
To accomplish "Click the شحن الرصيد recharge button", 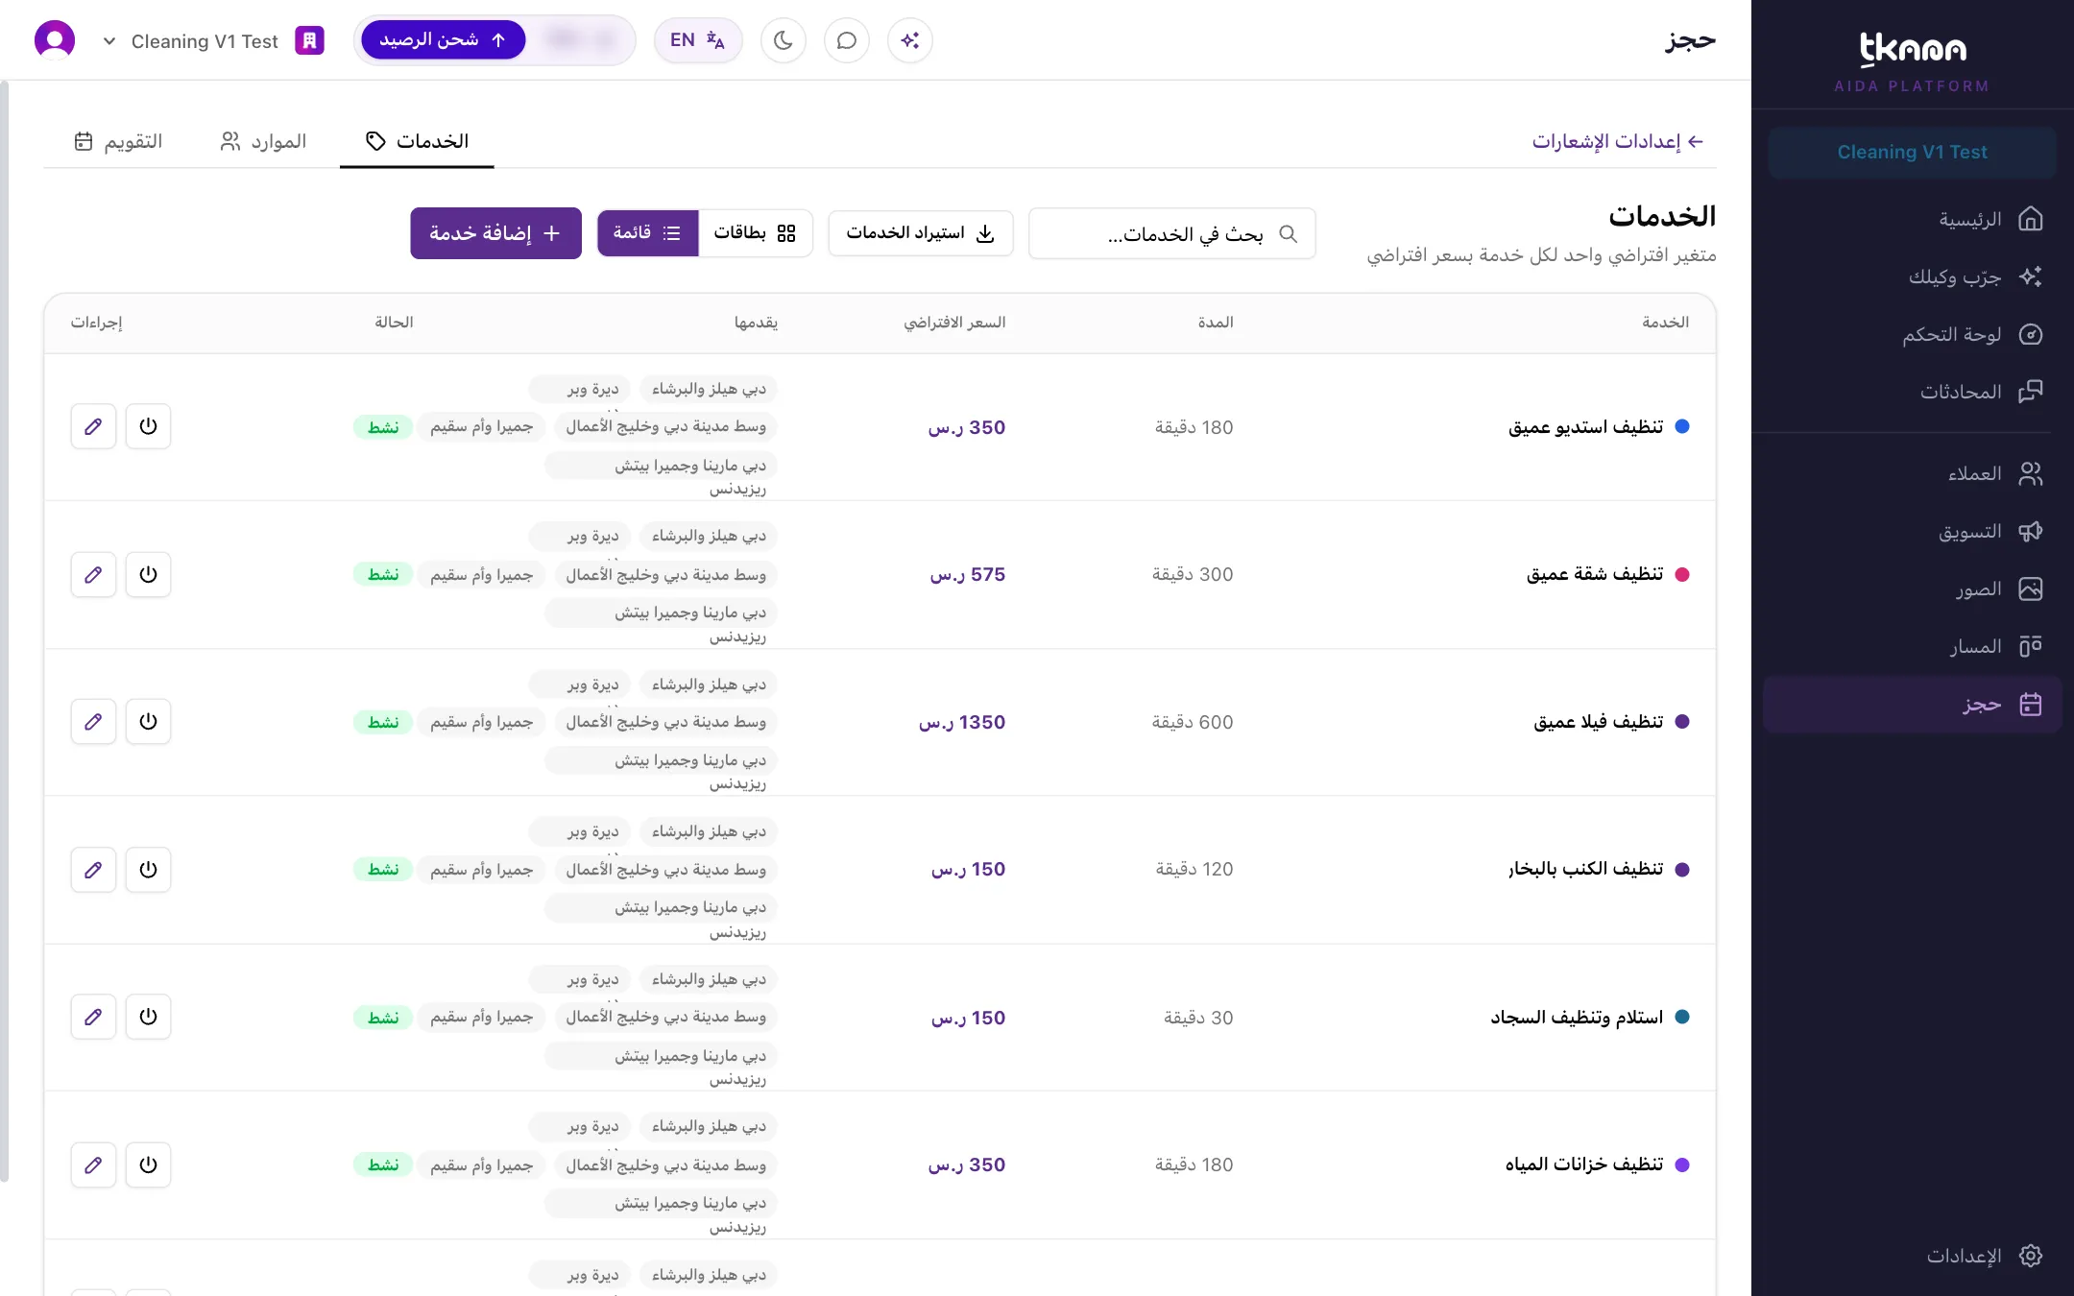I will click(443, 40).
